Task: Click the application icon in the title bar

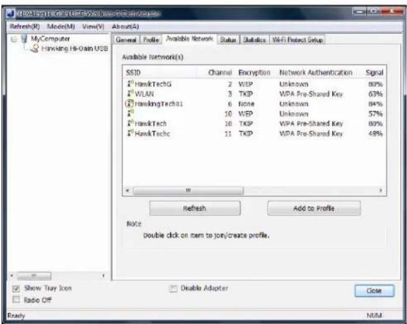Action: [x=11, y=13]
